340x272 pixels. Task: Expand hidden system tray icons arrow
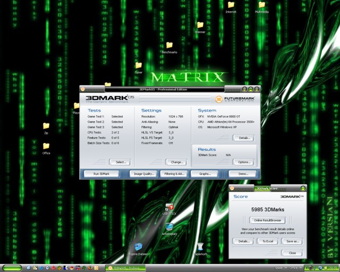point(306,268)
